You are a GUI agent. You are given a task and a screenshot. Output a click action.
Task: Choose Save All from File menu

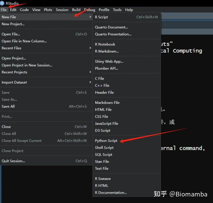pos(46,106)
